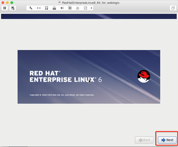Click the VM document icon in title bar

click(x=60, y=3)
